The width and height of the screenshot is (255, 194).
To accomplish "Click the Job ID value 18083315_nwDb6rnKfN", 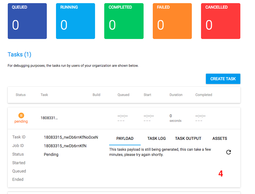I will (x=65, y=146).
